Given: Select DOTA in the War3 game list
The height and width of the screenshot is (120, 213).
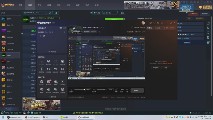Looking at the screenshot, I should (x=10, y=19).
